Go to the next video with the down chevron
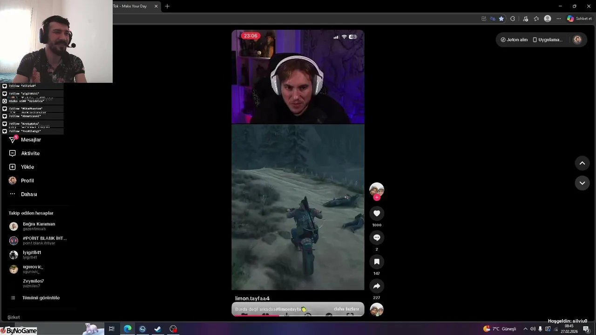 (x=582, y=183)
